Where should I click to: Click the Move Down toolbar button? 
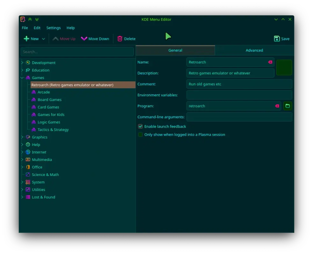coord(95,39)
